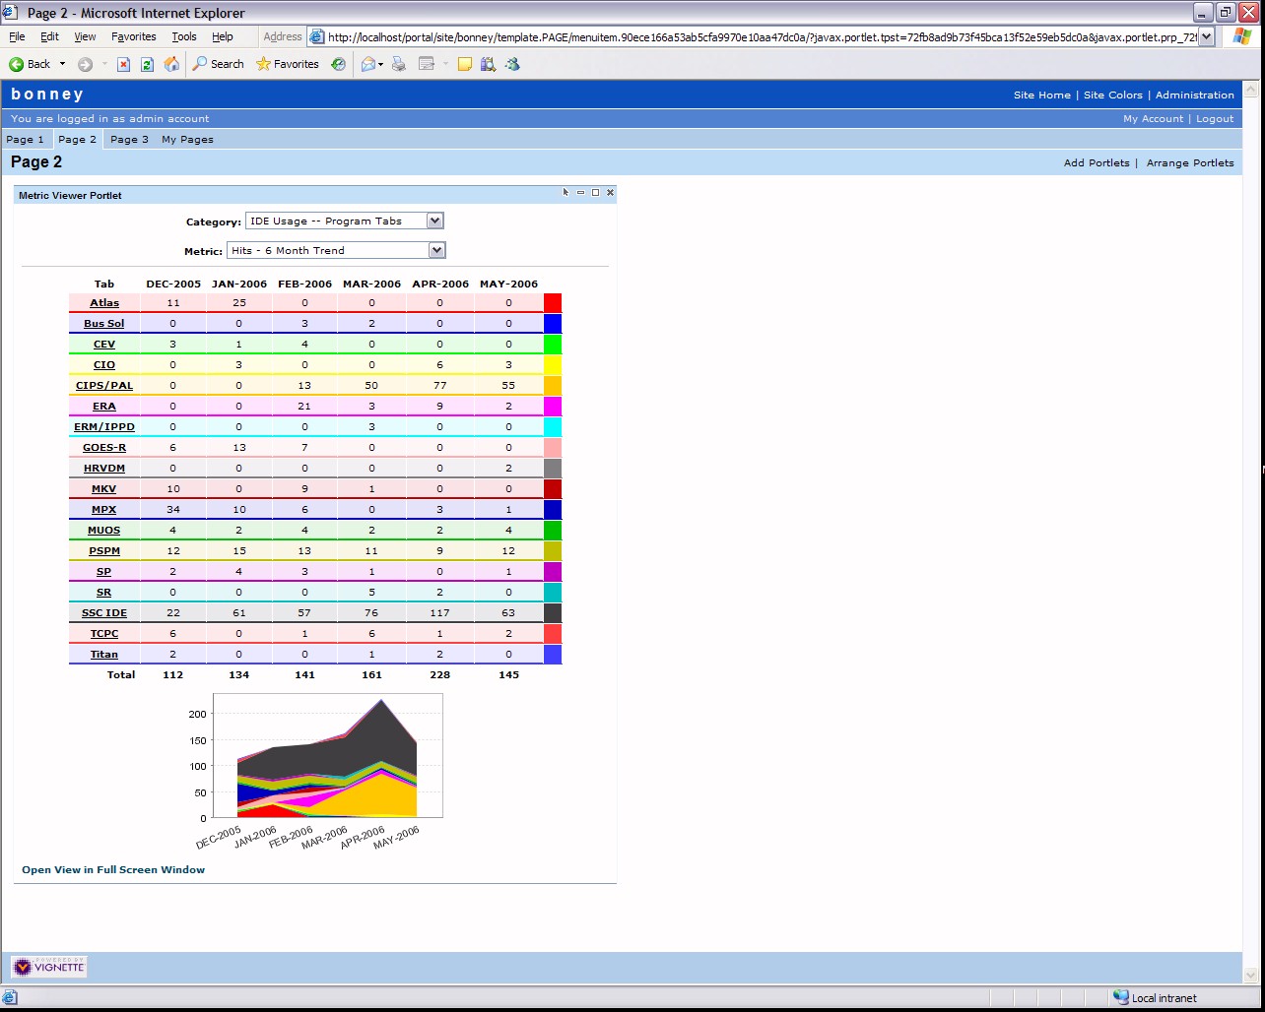Expand the Metric dropdown list
The height and width of the screenshot is (1012, 1265).
[x=436, y=250]
